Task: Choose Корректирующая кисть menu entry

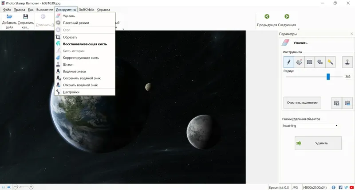Action: (x=85, y=58)
